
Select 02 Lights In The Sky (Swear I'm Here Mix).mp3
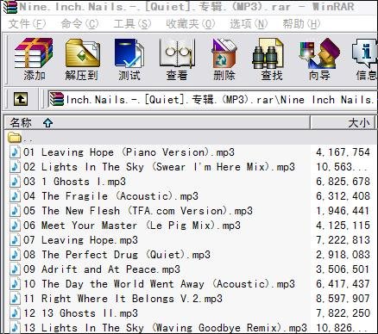coord(159,167)
